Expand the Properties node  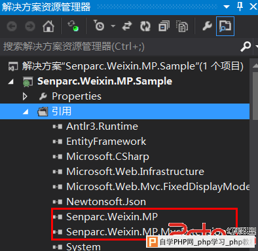click(25, 96)
